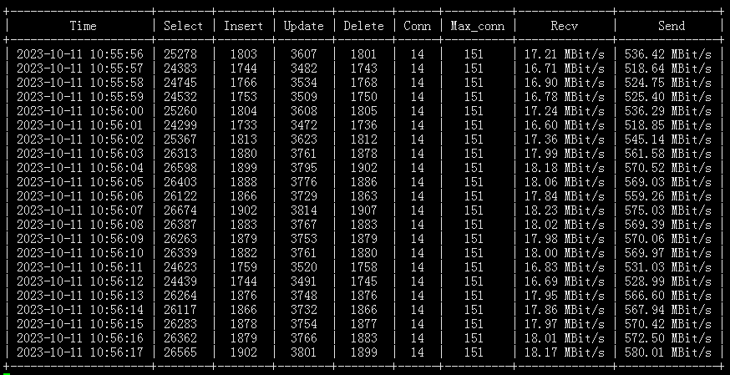This screenshot has height=375, width=730.
Task: Click the Delete column header
Action: pyautogui.click(x=363, y=26)
